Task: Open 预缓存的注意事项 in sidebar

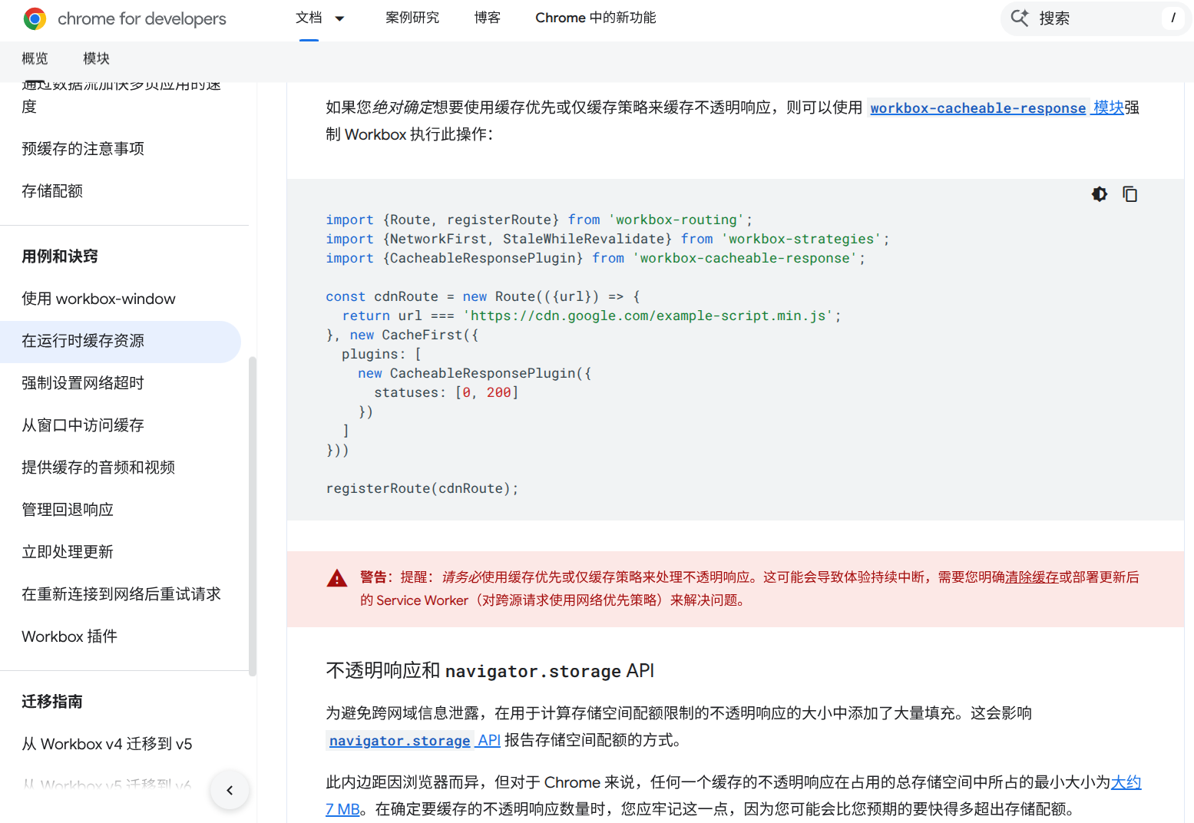Action: [x=83, y=149]
